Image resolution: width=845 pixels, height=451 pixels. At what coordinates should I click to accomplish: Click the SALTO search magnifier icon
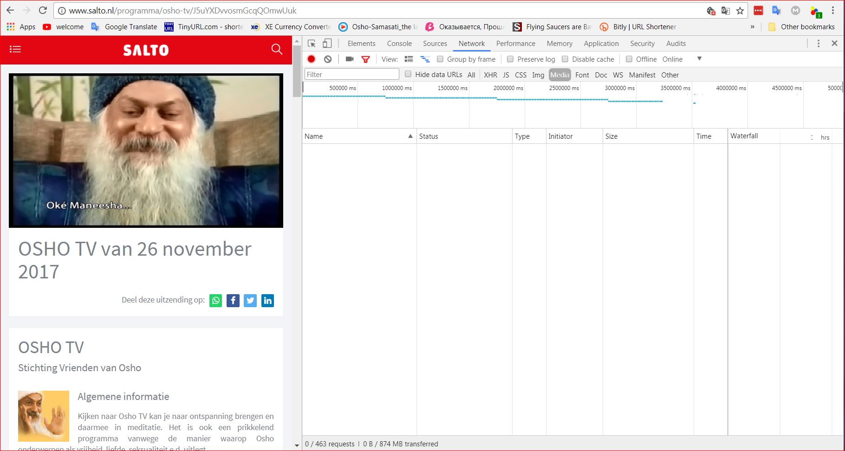[x=277, y=49]
